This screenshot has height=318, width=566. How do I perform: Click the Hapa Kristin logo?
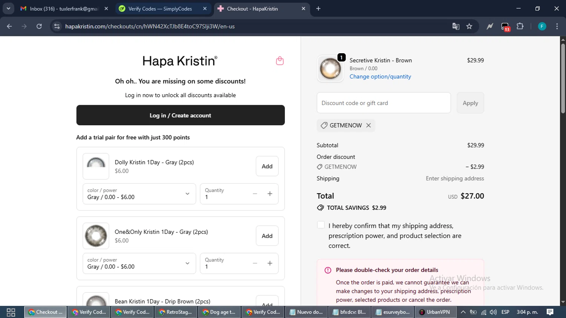[x=180, y=61]
